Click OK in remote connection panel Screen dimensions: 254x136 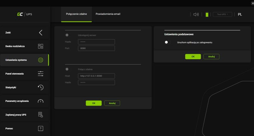coord(94,103)
